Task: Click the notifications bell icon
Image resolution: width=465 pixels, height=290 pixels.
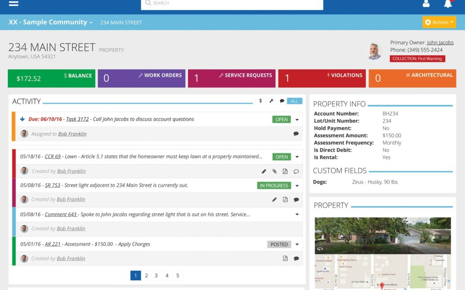Action: pyautogui.click(x=448, y=4)
